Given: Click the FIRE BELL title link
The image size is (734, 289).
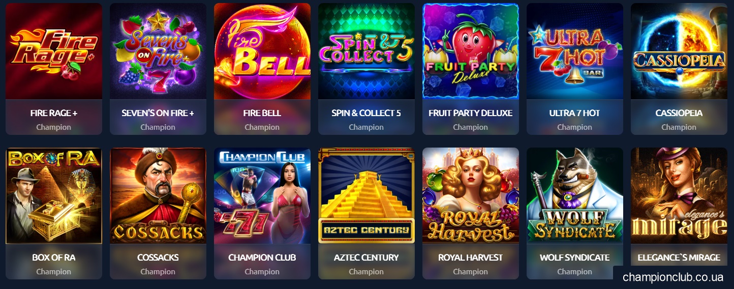Looking at the screenshot, I should (262, 113).
